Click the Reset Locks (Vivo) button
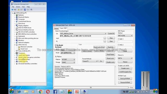 [x=99, y=47]
